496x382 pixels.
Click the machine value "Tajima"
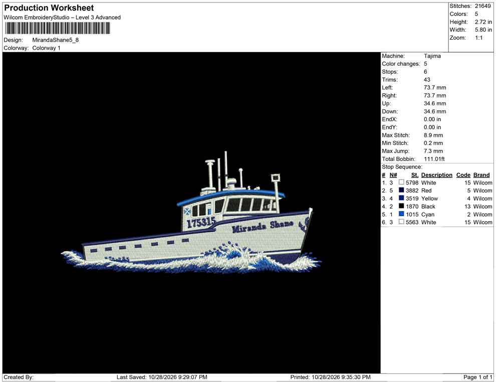(x=432, y=56)
